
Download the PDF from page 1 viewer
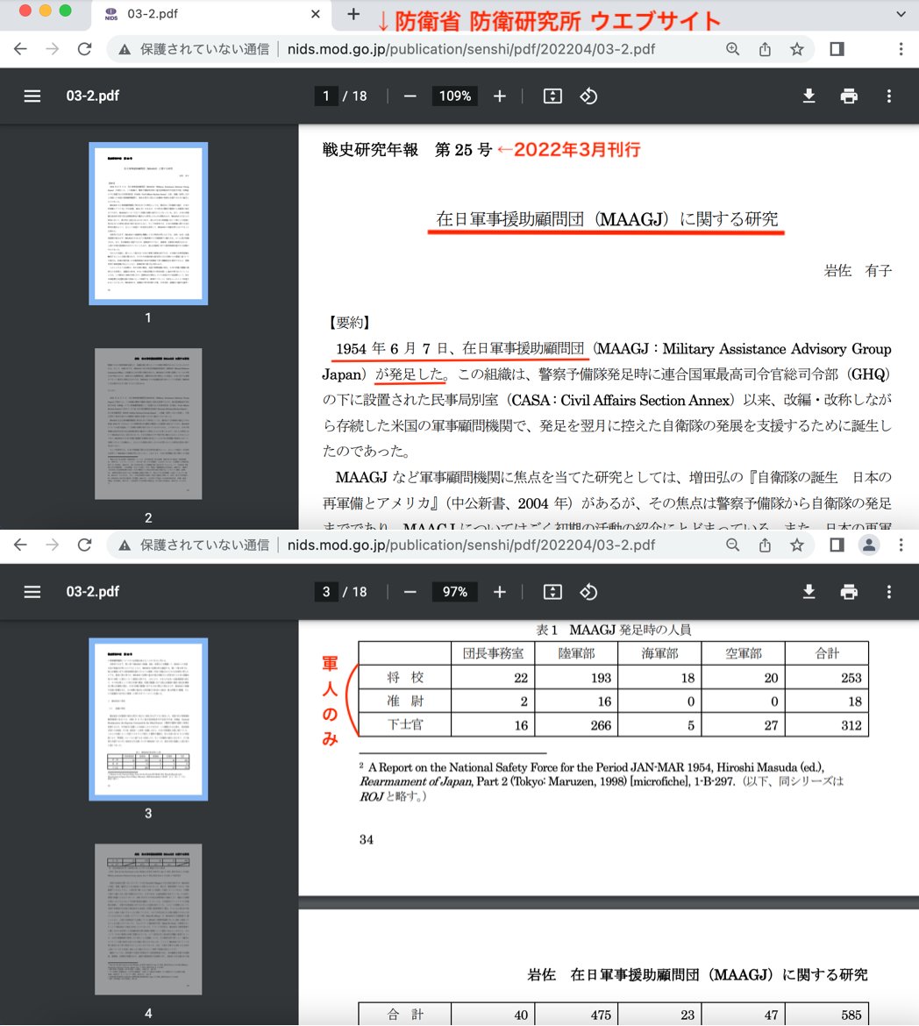click(x=809, y=96)
